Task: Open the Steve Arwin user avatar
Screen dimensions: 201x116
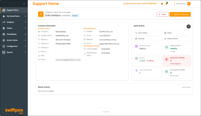Action: (189, 4)
